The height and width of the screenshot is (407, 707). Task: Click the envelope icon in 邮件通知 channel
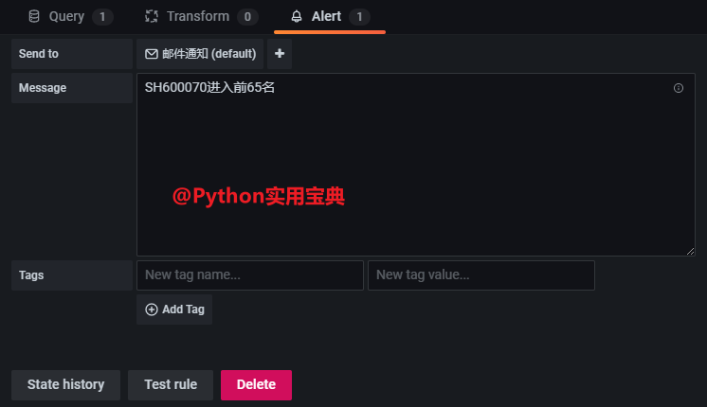[x=151, y=54]
